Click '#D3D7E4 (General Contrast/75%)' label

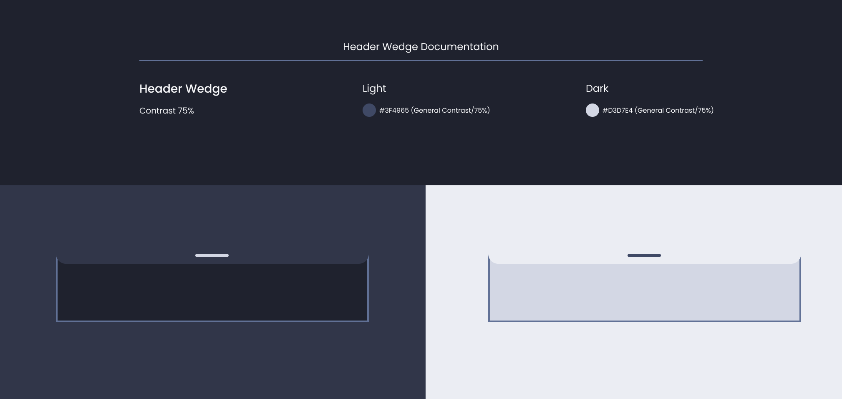pyautogui.click(x=658, y=110)
